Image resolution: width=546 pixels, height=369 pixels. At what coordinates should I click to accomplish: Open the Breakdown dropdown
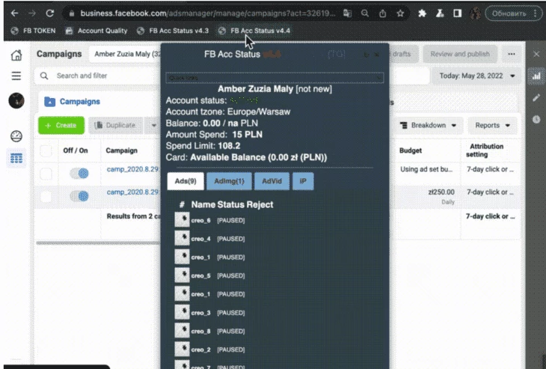coord(428,125)
